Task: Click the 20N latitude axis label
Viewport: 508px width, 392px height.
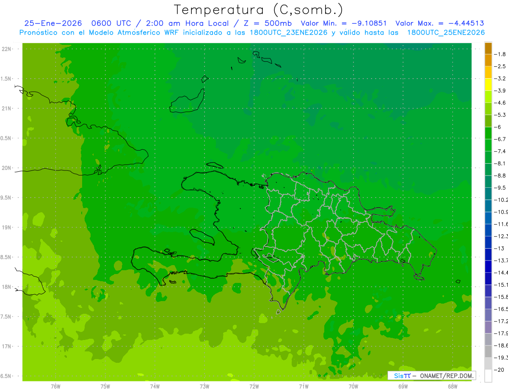Action: pos(7,168)
